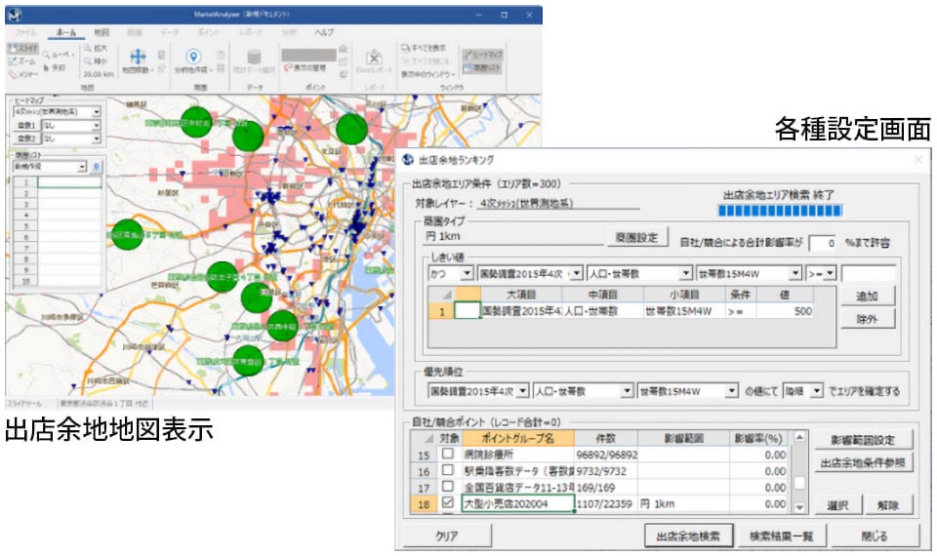Open the 変数2 なし dropdown
Image resolution: width=937 pixels, height=556 pixels.
pyautogui.click(x=97, y=139)
